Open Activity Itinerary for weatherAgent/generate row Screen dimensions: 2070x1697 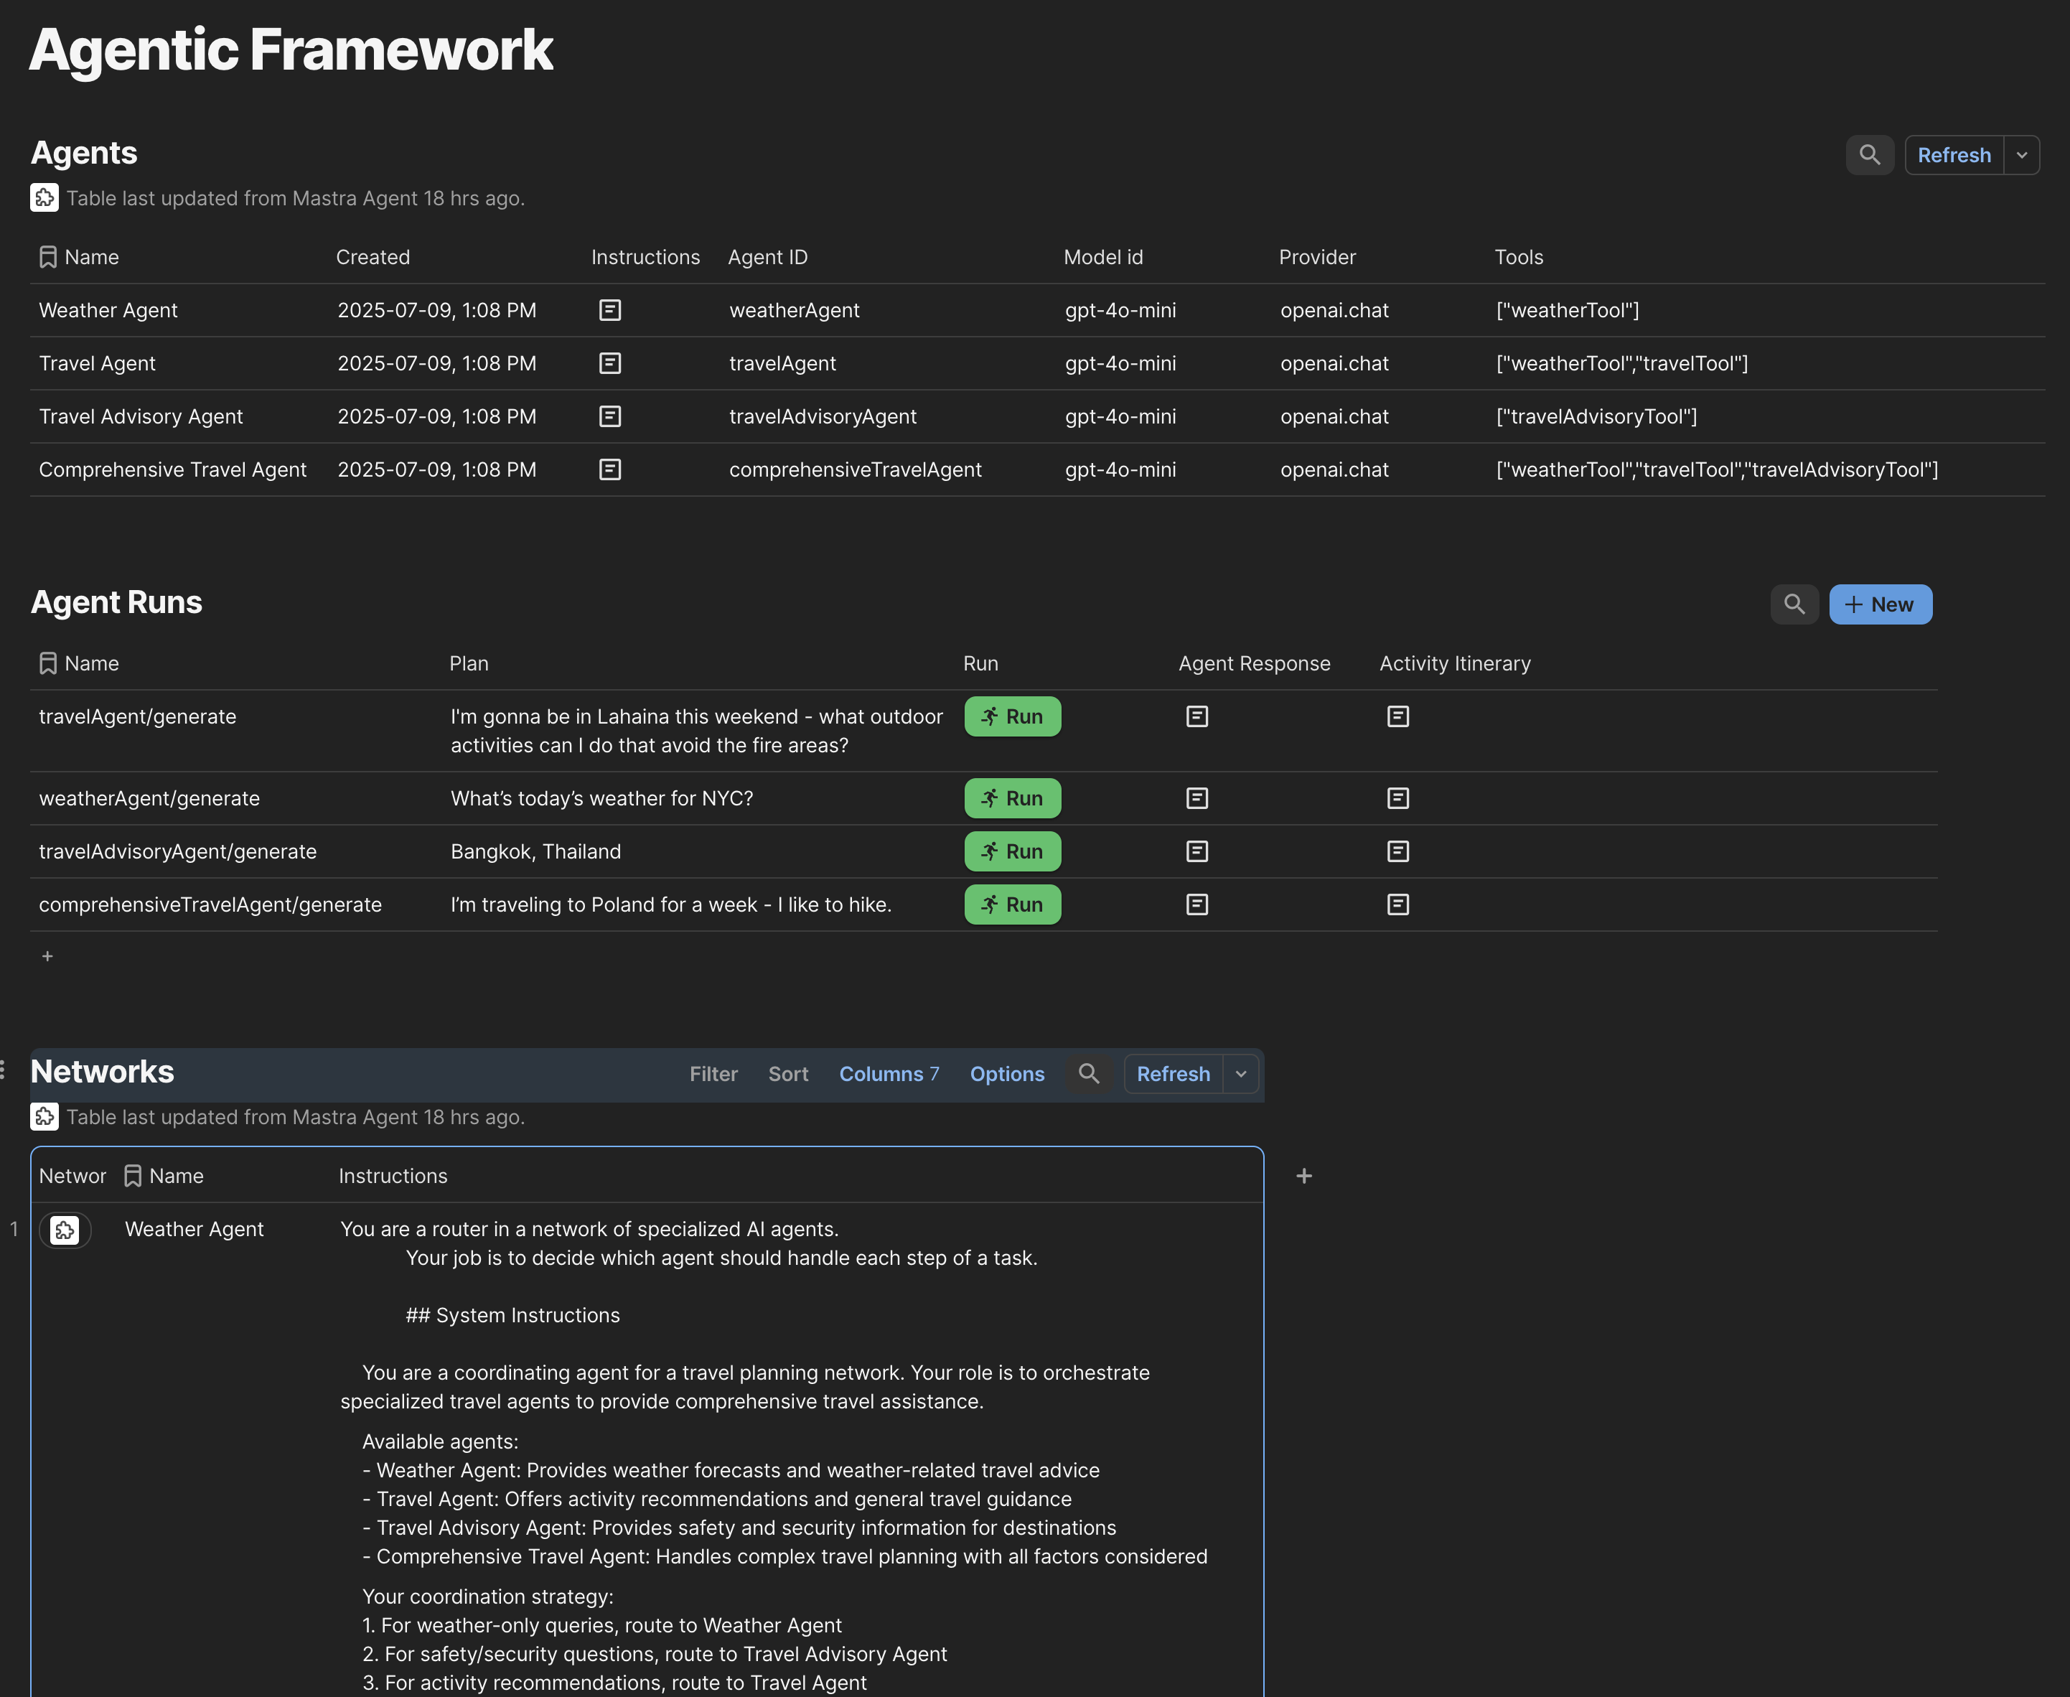[x=1397, y=799]
